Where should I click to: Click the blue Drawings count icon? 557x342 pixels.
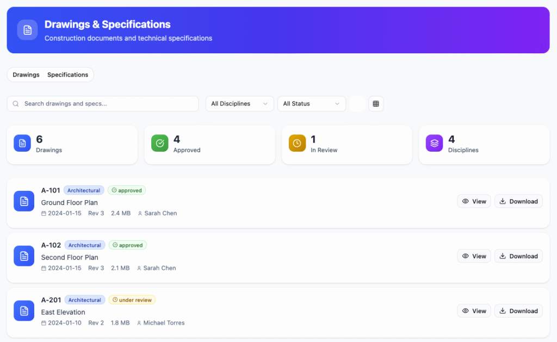(22, 144)
